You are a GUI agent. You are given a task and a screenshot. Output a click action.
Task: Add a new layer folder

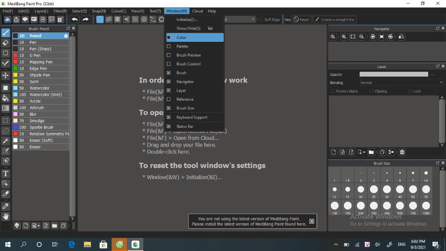[x=371, y=152]
